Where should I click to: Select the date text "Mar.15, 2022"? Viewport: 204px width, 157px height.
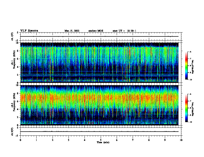click(72, 31)
